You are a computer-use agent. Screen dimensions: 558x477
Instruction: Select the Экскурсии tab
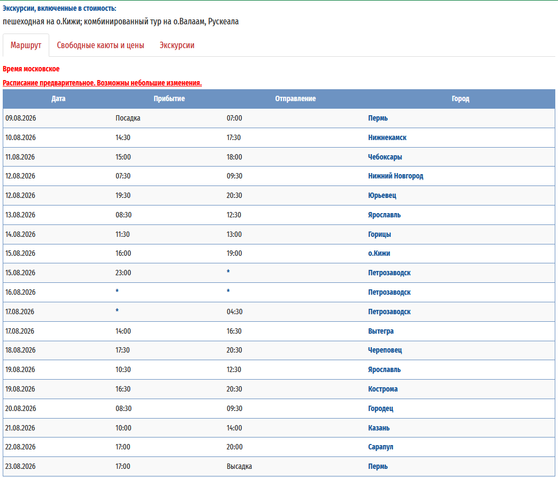point(177,45)
